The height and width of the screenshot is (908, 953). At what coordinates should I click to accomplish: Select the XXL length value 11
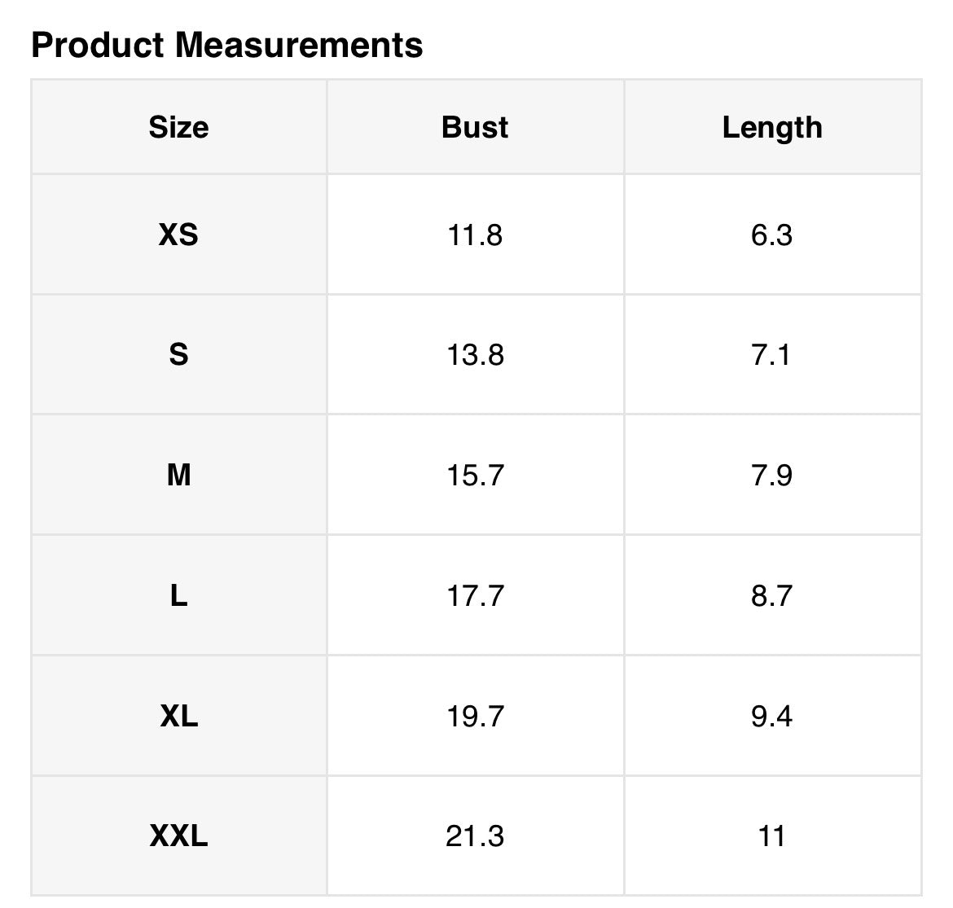771,836
